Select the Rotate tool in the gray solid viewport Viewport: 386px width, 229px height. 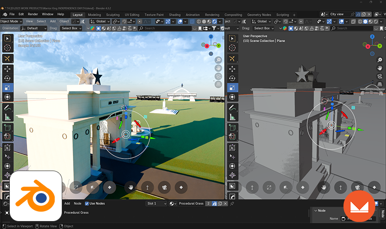point(232,78)
